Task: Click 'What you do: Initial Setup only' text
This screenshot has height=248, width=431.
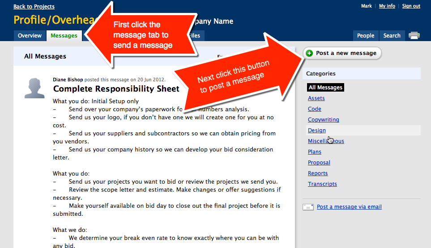Action: pos(96,101)
